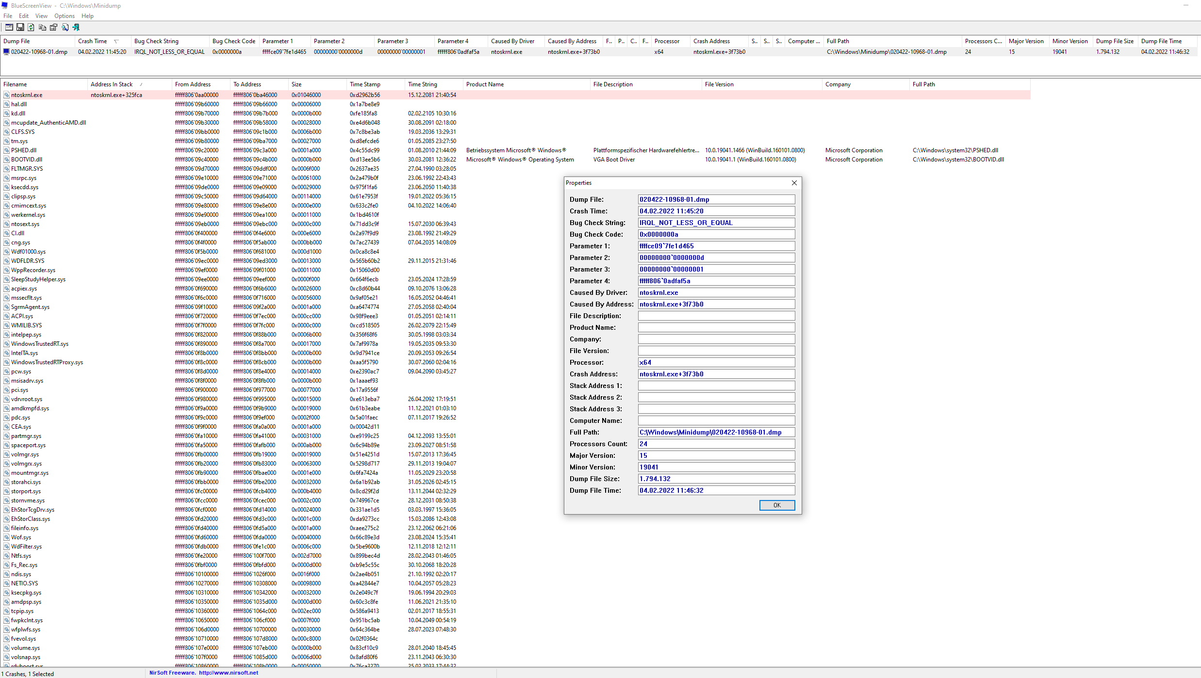Open Advanced Options toolbar icon
Image resolution: width=1201 pixels, height=678 pixels.
(x=9, y=28)
